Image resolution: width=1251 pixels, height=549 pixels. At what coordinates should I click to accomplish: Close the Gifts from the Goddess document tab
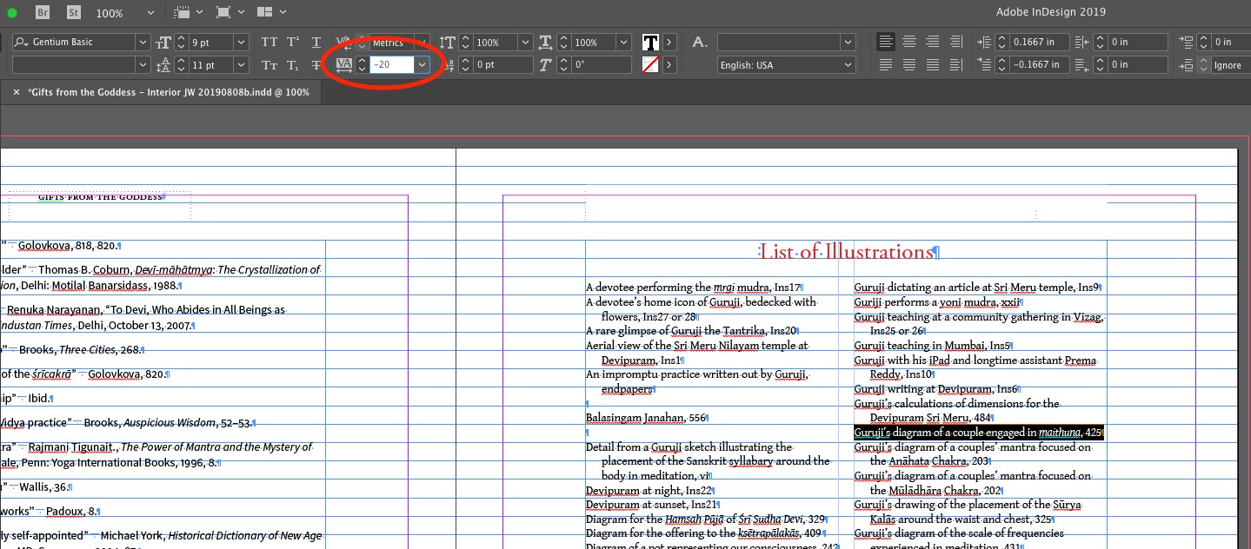tap(17, 92)
